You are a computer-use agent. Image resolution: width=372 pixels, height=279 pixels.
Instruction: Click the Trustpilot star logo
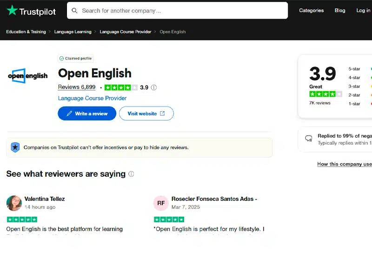pyautogui.click(x=13, y=10)
